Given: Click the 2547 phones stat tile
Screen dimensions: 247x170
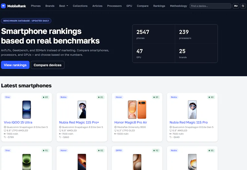Looking at the screenshot, I should (153, 34).
